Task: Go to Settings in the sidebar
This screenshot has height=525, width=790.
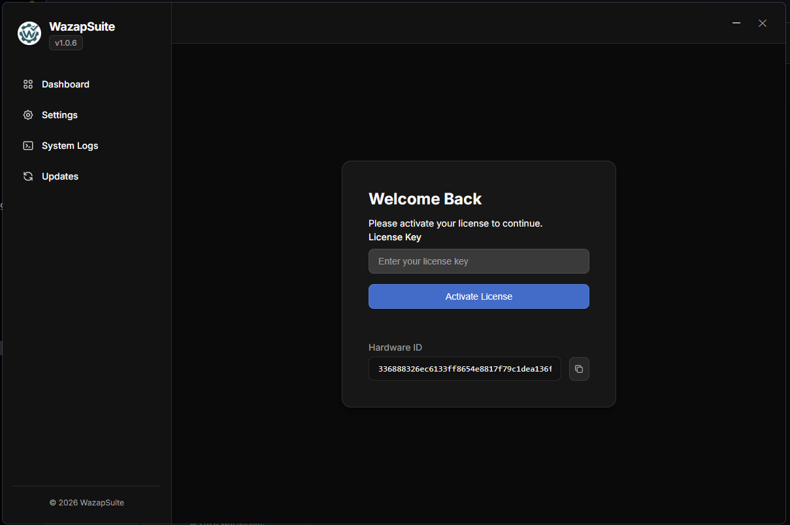Action: click(59, 115)
